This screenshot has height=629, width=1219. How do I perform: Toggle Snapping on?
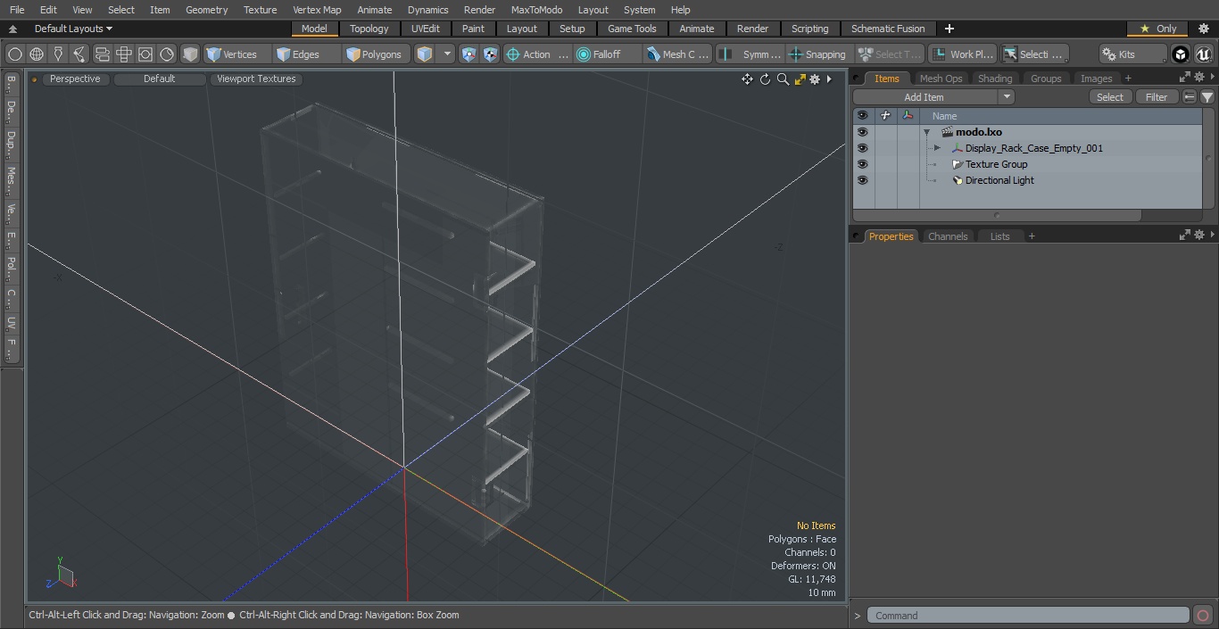coord(818,54)
